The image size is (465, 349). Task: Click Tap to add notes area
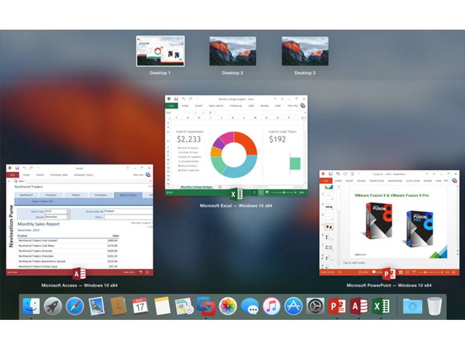click(354, 263)
